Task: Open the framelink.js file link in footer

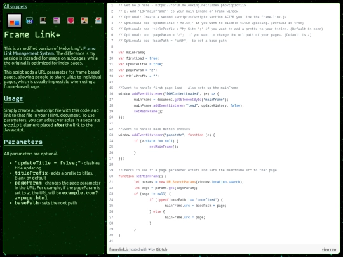Action: click(119, 249)
